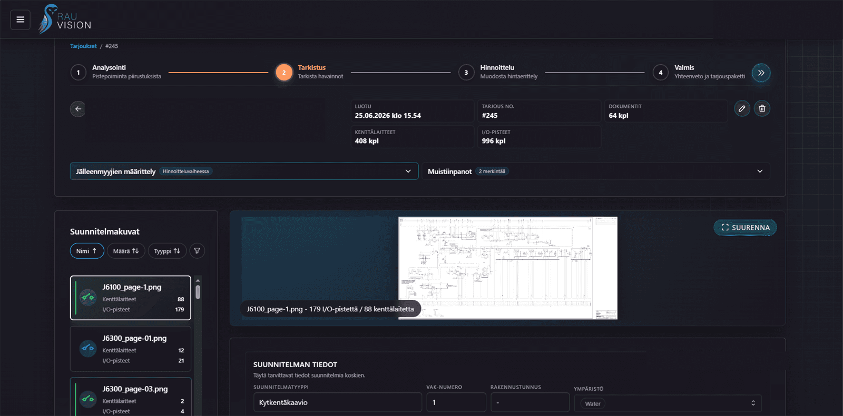The width and height of the screenshot is (843, 416).
Task: Click the back arrow button
Action: tap(78, 109)
